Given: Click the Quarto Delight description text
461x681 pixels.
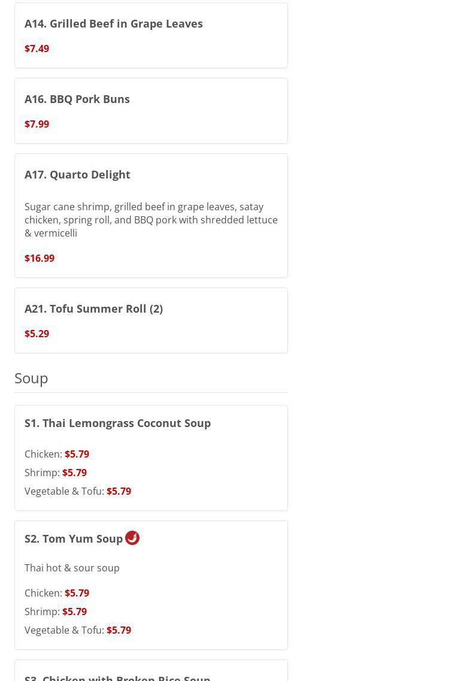Looking at the screenshot, I should pyautogui.click(x=151, y=220).
